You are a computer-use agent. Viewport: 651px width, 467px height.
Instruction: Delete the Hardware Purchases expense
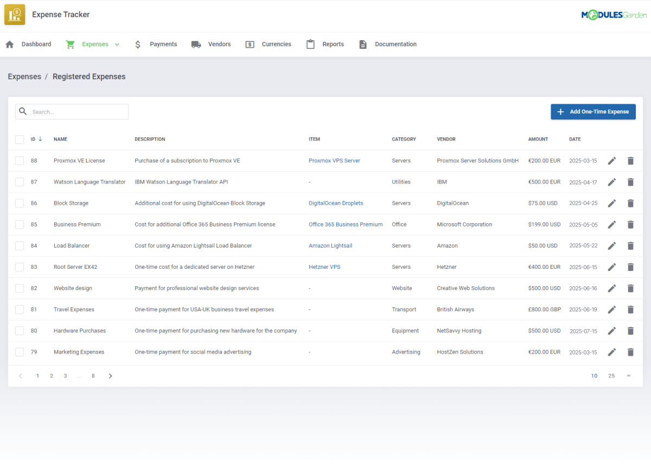[630, 331]
